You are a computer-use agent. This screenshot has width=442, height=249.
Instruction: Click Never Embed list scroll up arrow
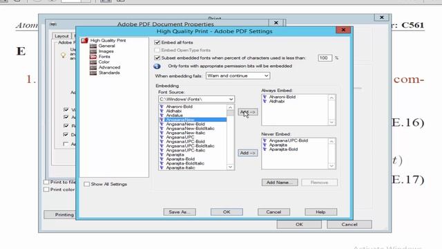(x=331, y=141)
